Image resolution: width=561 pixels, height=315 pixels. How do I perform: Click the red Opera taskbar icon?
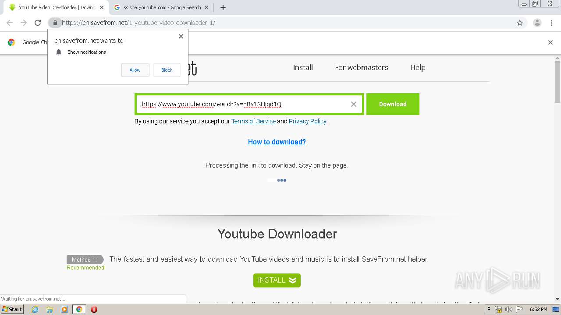[x=94, y=309]
